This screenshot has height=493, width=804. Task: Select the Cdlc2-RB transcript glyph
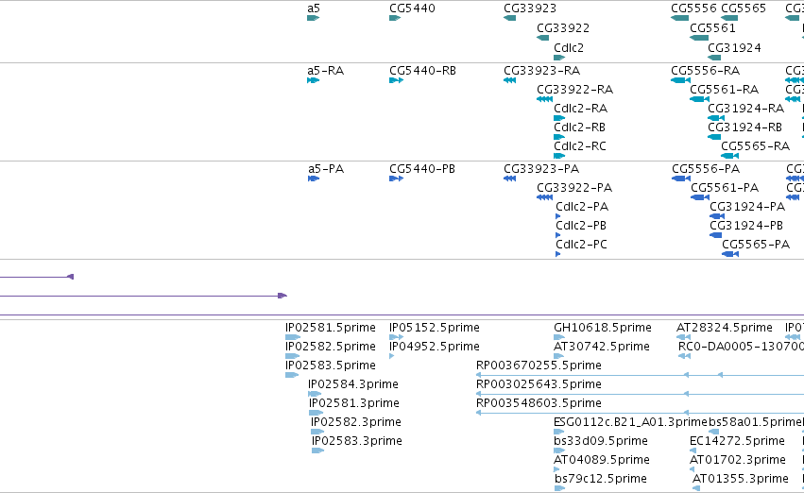point(559,137)
